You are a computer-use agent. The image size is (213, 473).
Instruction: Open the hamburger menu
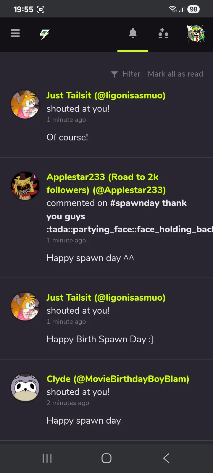pos(15,34)
